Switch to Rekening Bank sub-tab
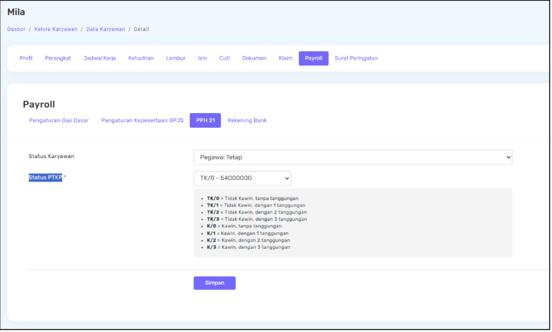Image resolution: width=552 pixels, height=332 pixels. click(x=247, y=120)
